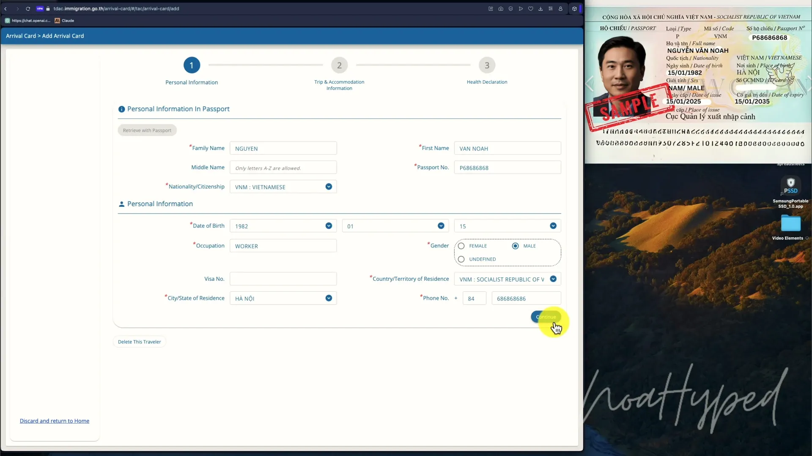
Task: Click the browser forward arrow
Action: click(17, 8)
